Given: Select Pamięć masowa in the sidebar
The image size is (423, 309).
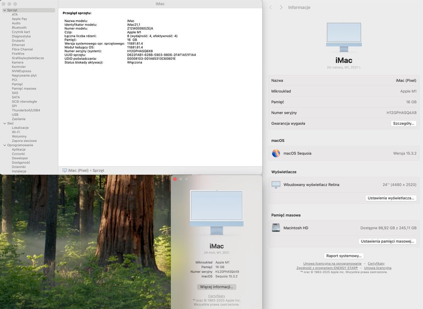Looking at the screenshot, I should (24, 88).
